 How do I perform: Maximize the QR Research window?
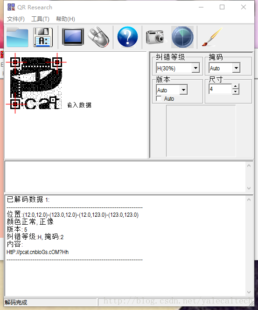(x=222, y=7)
